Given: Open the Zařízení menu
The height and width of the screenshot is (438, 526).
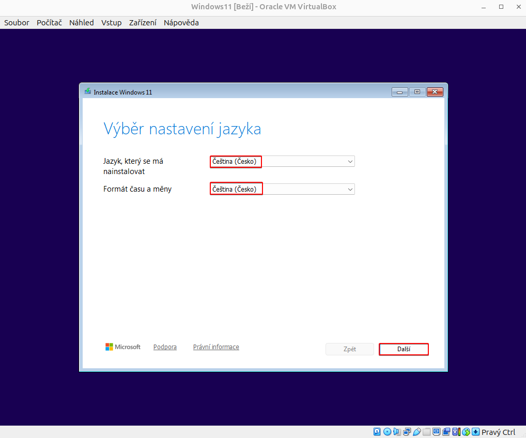Looking at the screenshot, I should (143, 22).
